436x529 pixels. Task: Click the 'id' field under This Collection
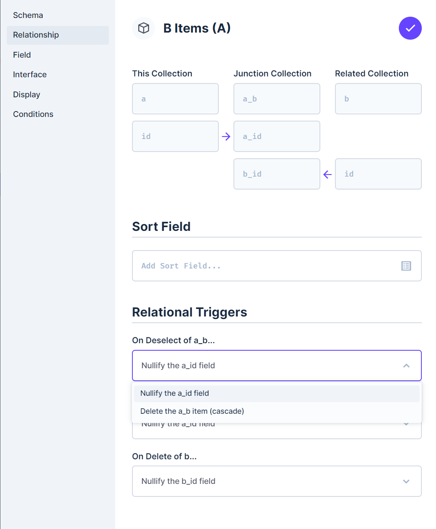pyautogui.click(x=175, y=137)
